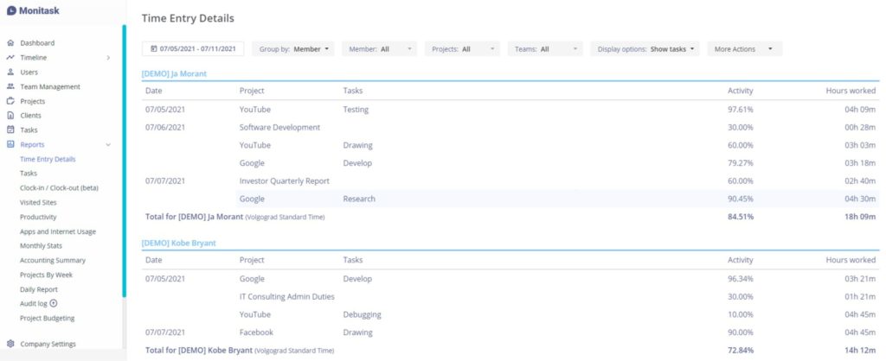
Task: Click the Google Research row
Action: [557, 199]
